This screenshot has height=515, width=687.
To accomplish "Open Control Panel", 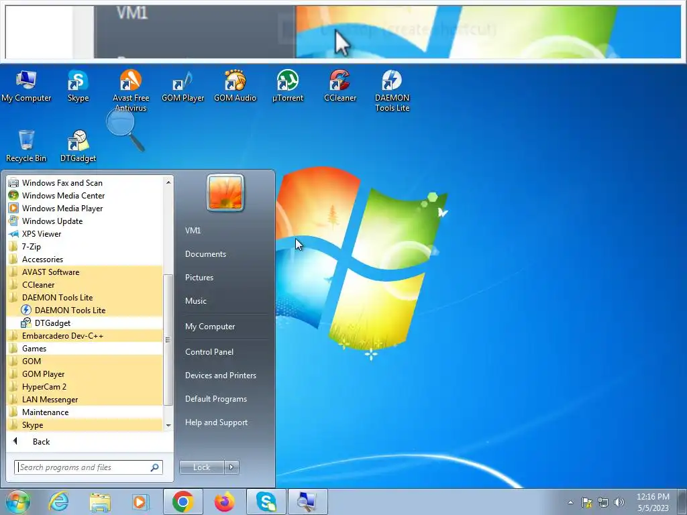I will [209, 351].
